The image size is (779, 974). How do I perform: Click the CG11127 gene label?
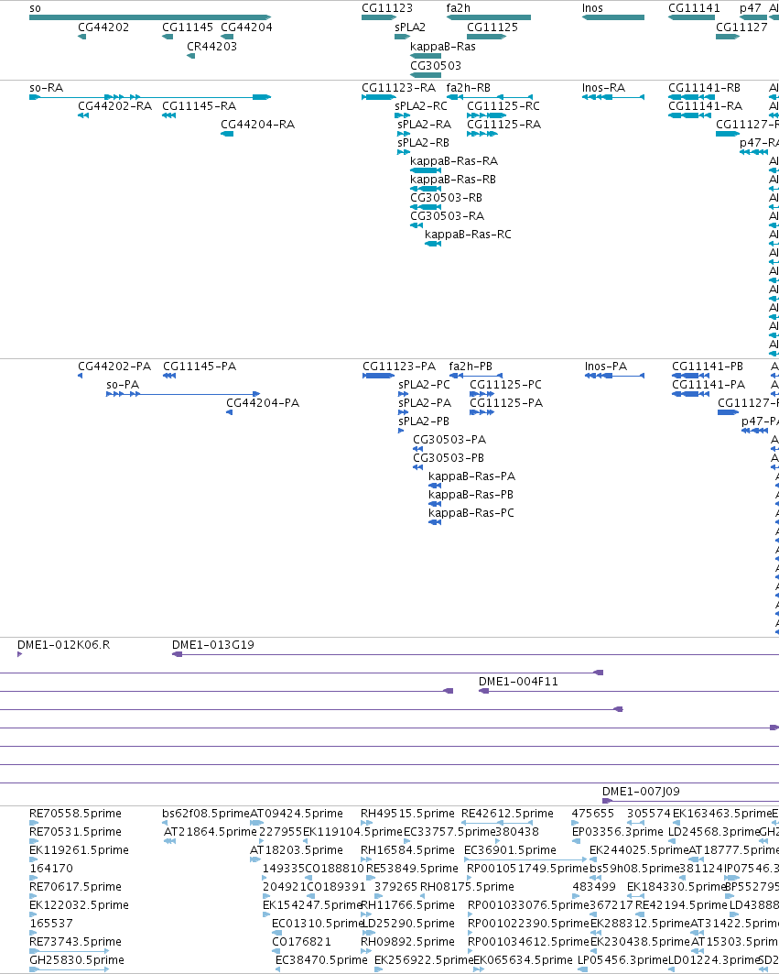coord(741,27)
